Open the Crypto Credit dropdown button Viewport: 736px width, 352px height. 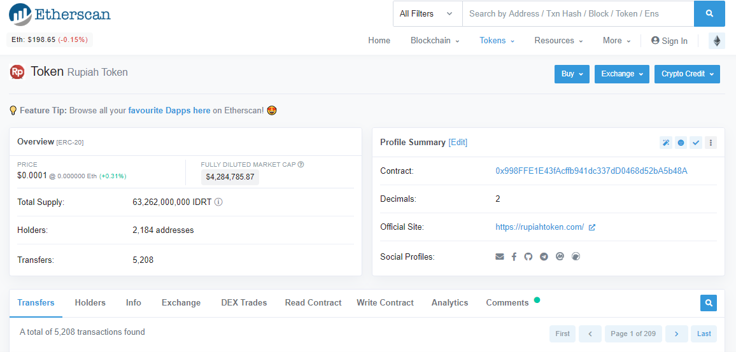coord(687,74)
